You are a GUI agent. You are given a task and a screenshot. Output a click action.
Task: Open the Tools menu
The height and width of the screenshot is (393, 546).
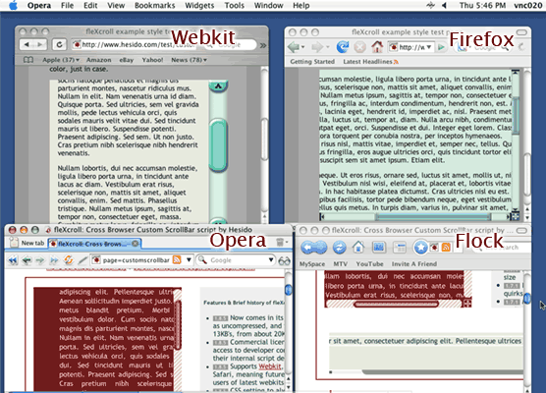234,6
